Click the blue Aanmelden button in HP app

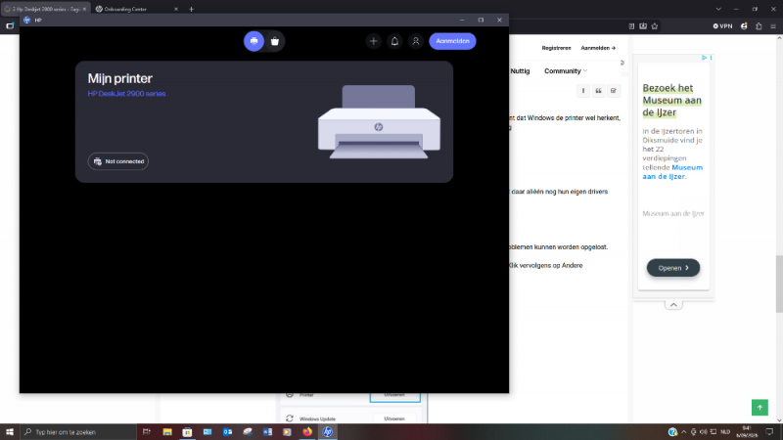pos(452,41)
